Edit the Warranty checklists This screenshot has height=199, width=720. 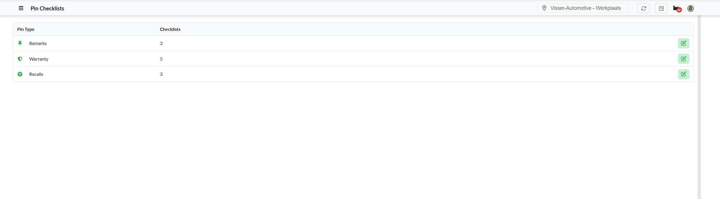[683, 59]
